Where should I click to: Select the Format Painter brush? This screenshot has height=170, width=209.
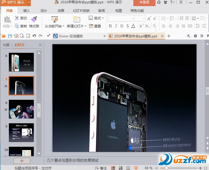pyautogui.click(x=34, y=19)
